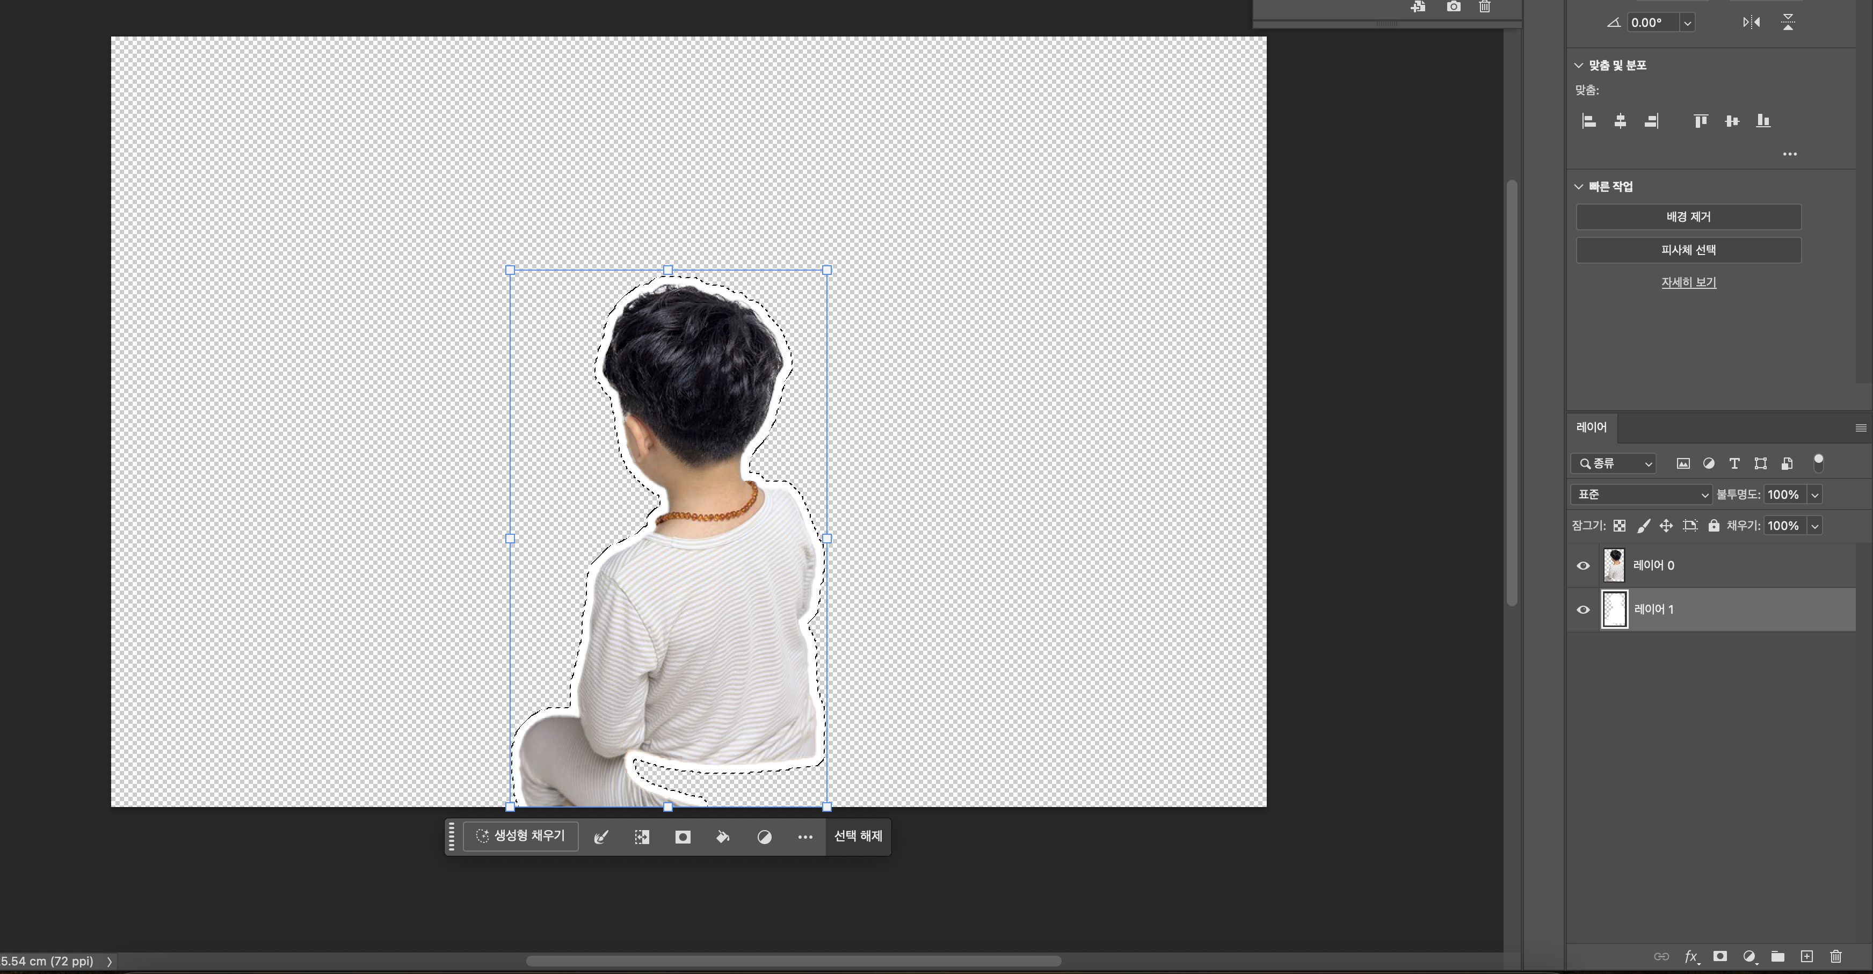Click the 레이어 0 thumbnail
This screenshot has height=974, width=1873.
click(1614, 565)
